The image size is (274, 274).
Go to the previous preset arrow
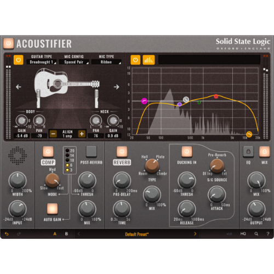point(79,234)
